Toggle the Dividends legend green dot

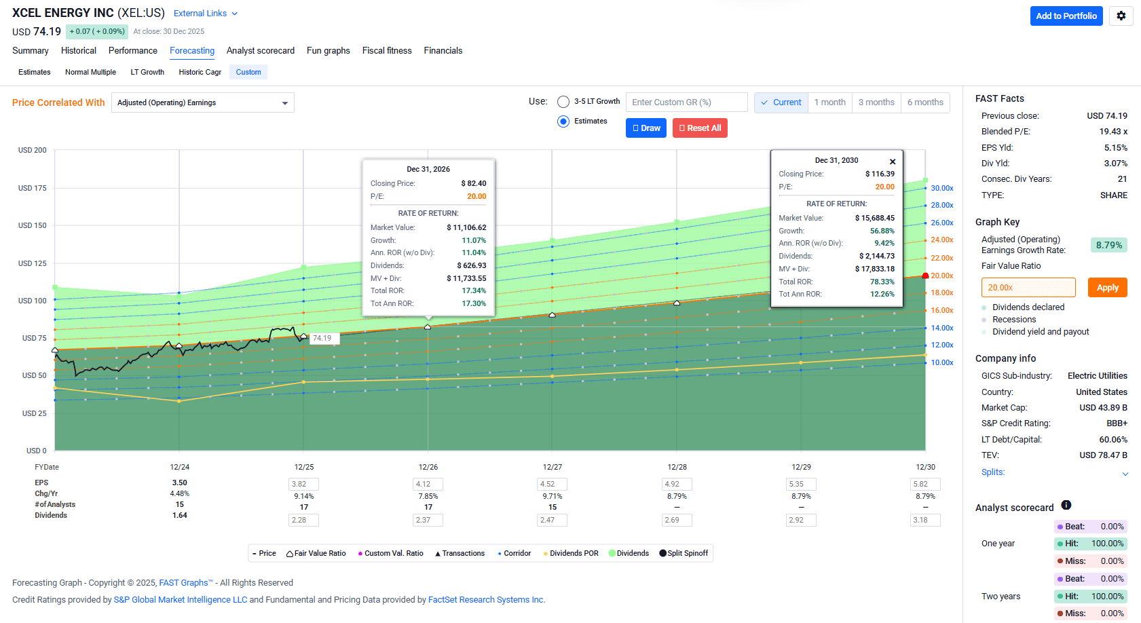612,553
